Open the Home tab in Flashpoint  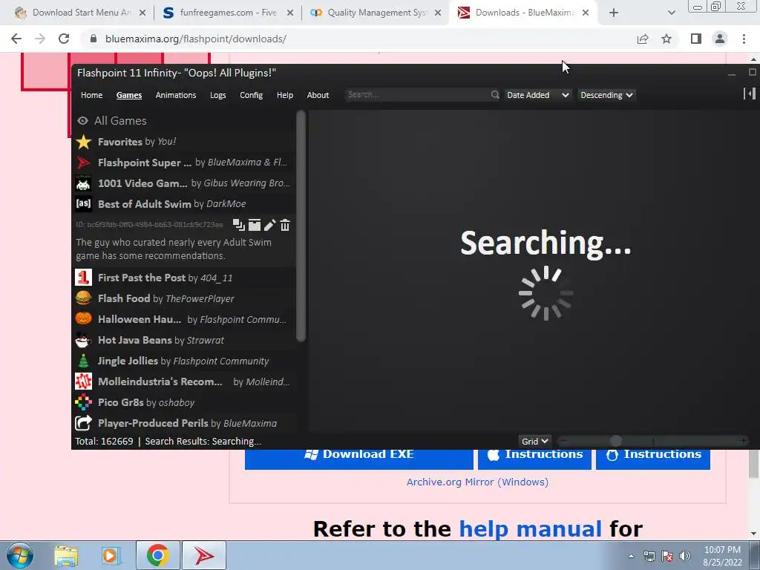tap(91, 95)
